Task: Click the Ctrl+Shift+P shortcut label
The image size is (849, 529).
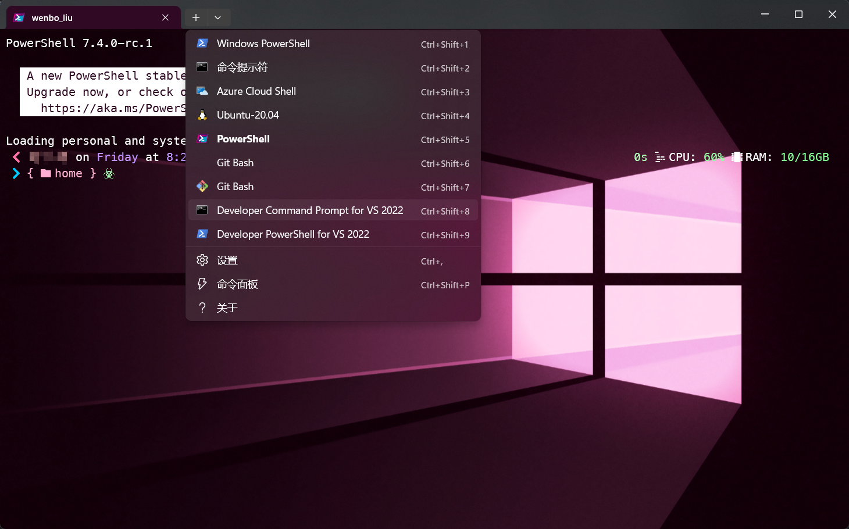Action: (x=445, y=285)
